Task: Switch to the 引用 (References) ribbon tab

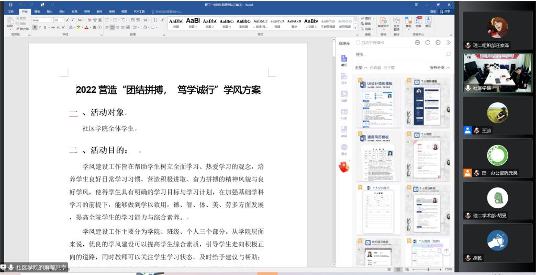Action: [x=87, y=11]
